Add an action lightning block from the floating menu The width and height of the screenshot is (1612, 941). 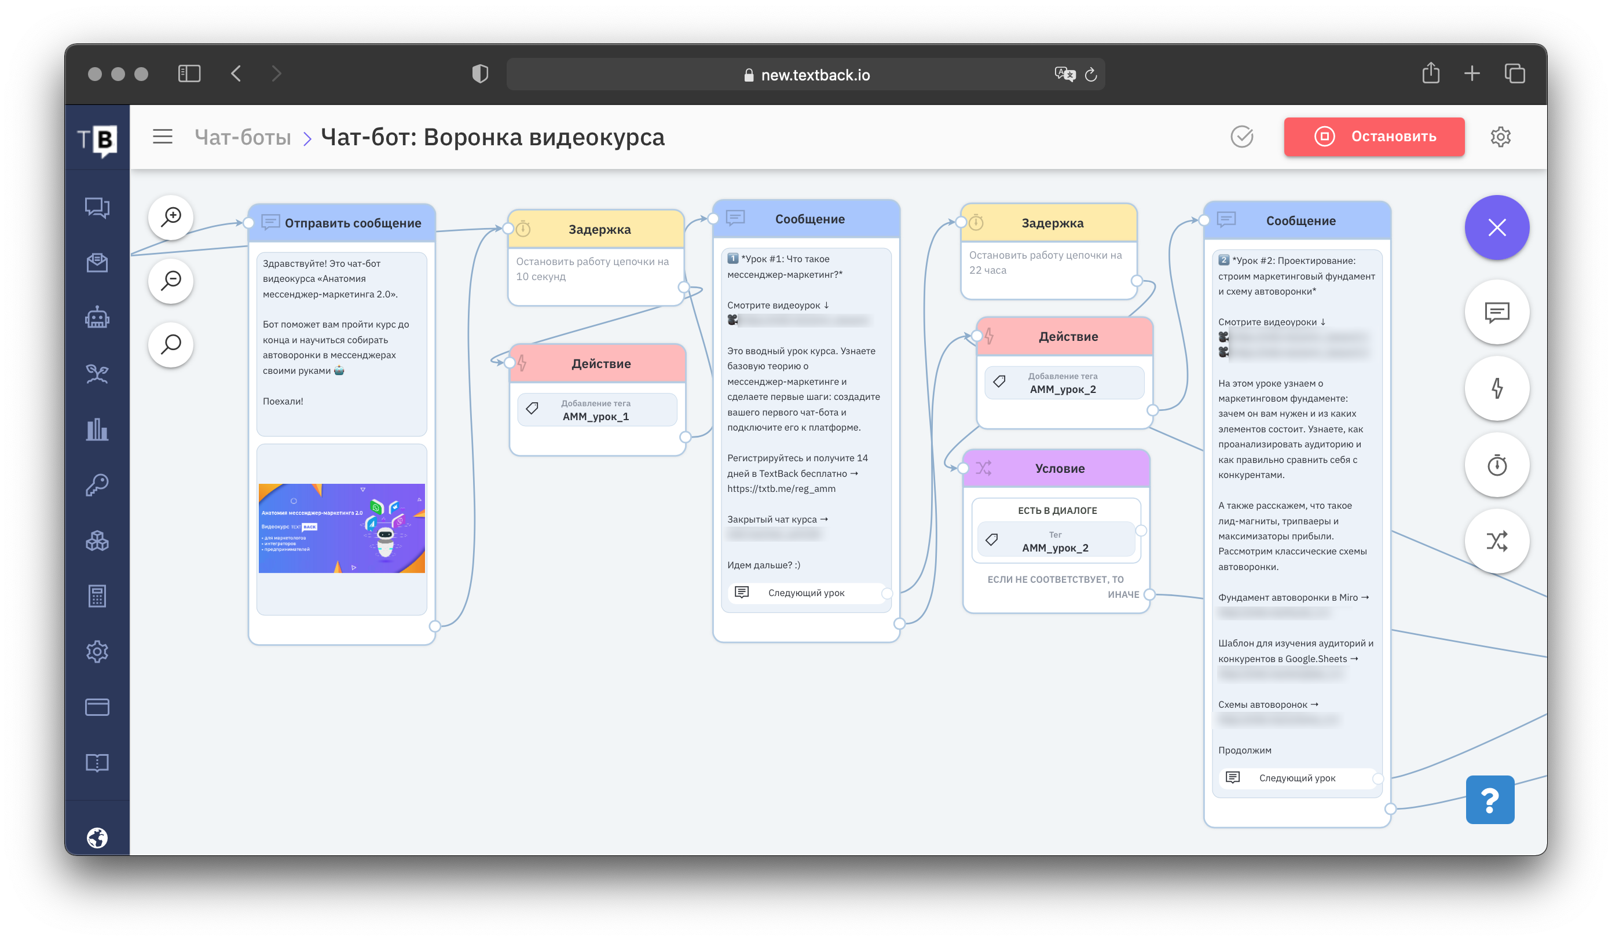coord(1497,388)
